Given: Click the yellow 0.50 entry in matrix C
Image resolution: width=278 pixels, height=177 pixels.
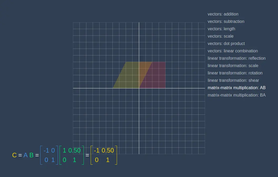Looking at the screenshot, I should [x=108, y=150].
